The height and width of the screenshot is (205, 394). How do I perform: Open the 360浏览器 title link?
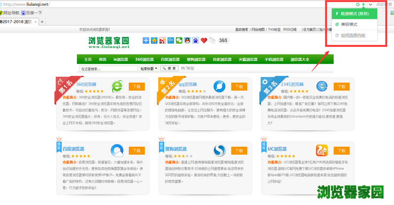86,84
